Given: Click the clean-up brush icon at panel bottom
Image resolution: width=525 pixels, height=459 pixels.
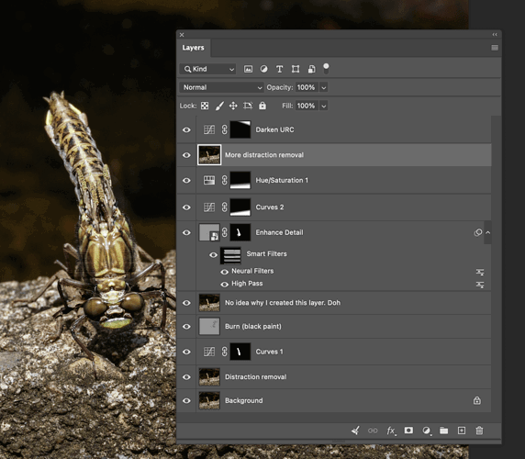Looking at the screenshot, I should 355,431.
